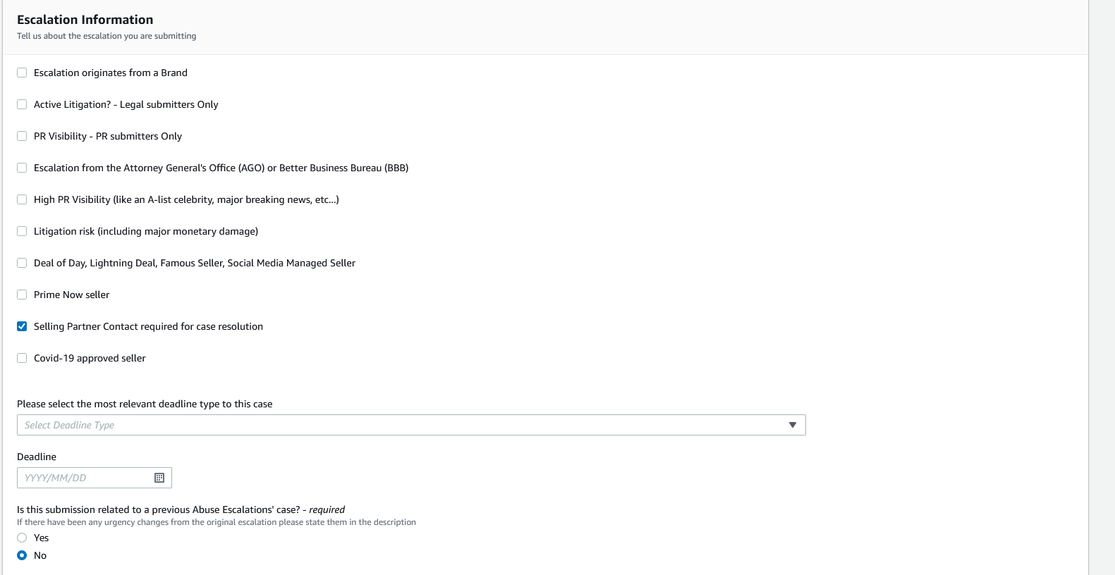Tick Covid-19 approved seller checkbox

click(22, 358)
